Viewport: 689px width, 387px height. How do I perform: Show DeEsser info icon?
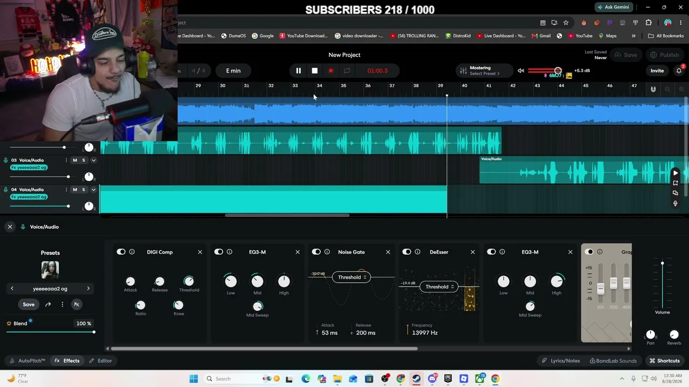[x=417, y=252]
